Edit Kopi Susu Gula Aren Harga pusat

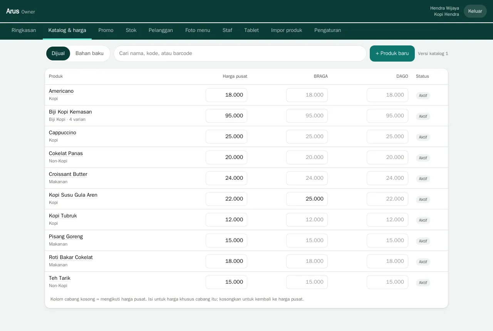pyautogui.click(x=226, y=199)
